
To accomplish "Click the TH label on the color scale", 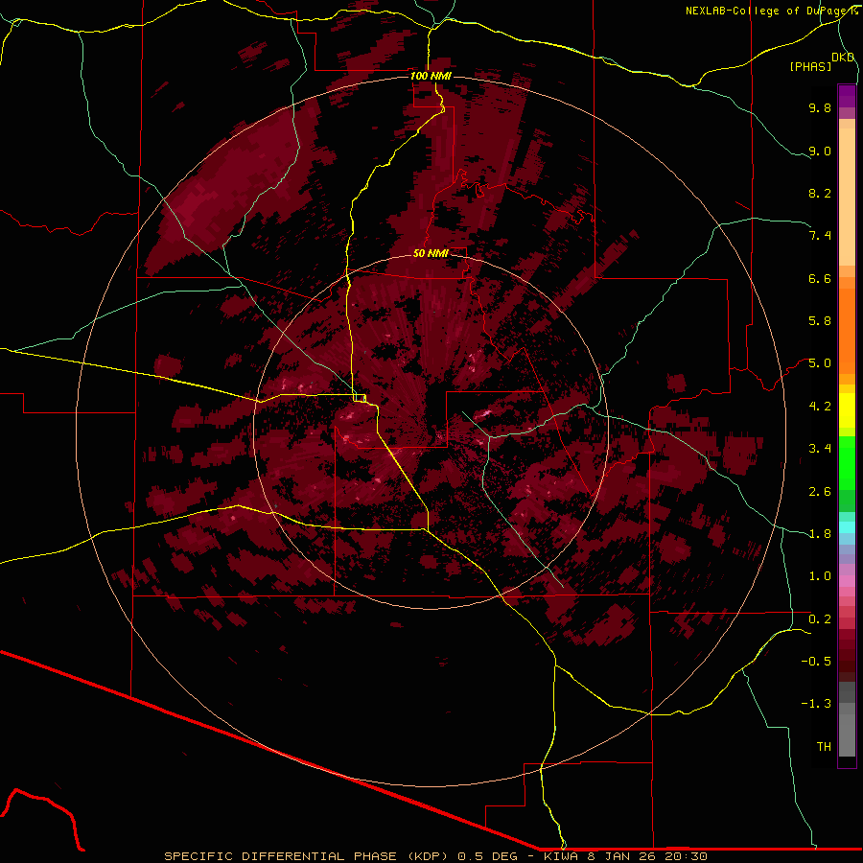I will coord(824,746).
